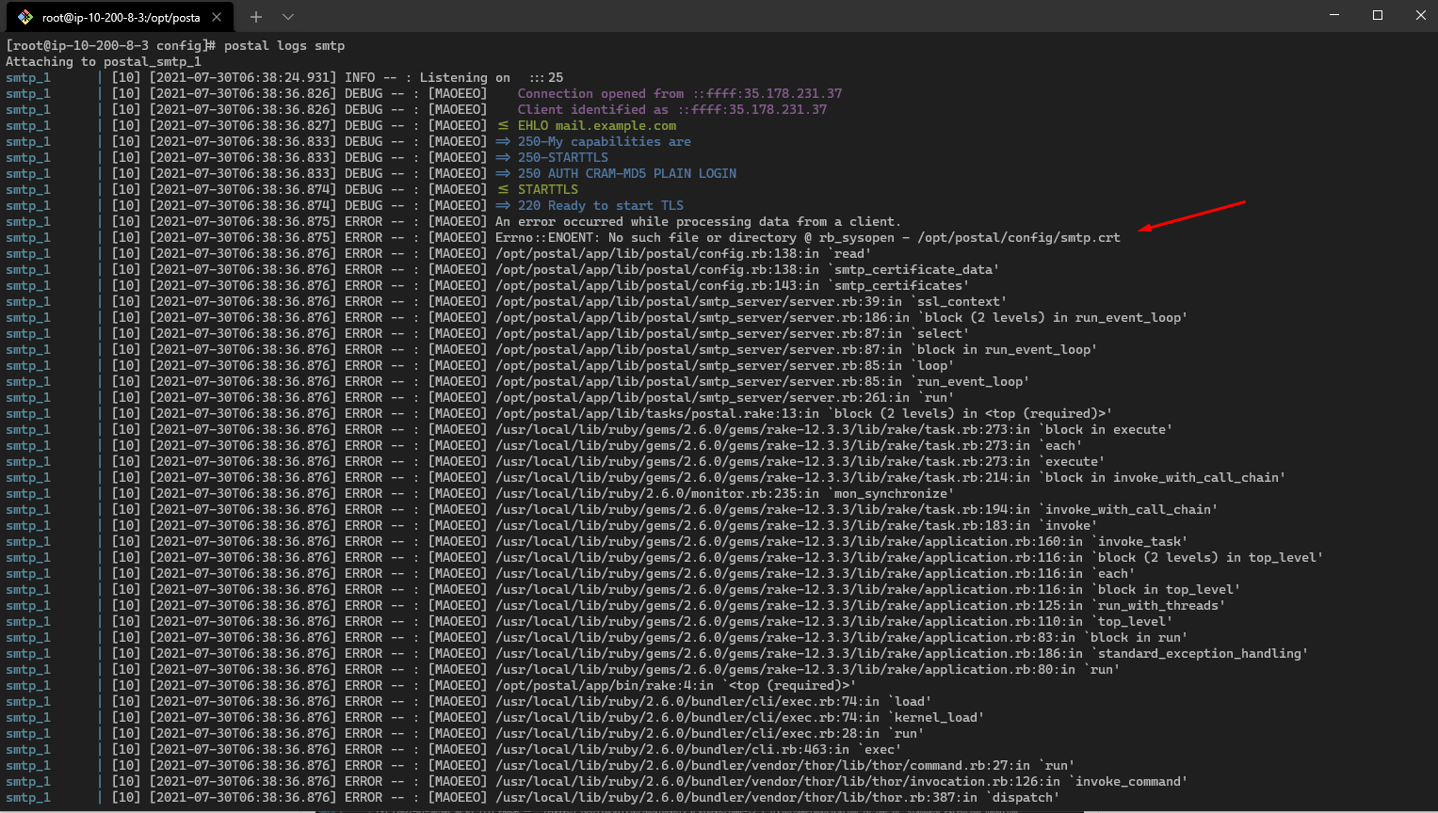Screen dimensions: 1438x813
Task: Click the server.rb:85 `loop' trace line
Action: pyautogui.click(x=725, y=365)
